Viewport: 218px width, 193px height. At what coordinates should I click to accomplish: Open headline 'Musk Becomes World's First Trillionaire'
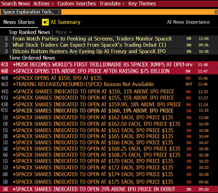pyautogui.click(x=99, y=65)
